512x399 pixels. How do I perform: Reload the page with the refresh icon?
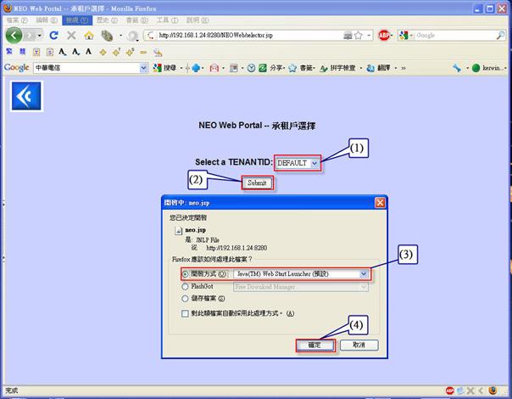pyautogui.click(x=53, y=36)
